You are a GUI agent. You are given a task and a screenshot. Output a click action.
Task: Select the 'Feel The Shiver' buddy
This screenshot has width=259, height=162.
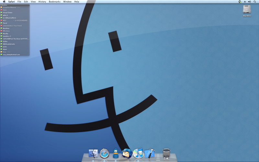tap(15, 39)
